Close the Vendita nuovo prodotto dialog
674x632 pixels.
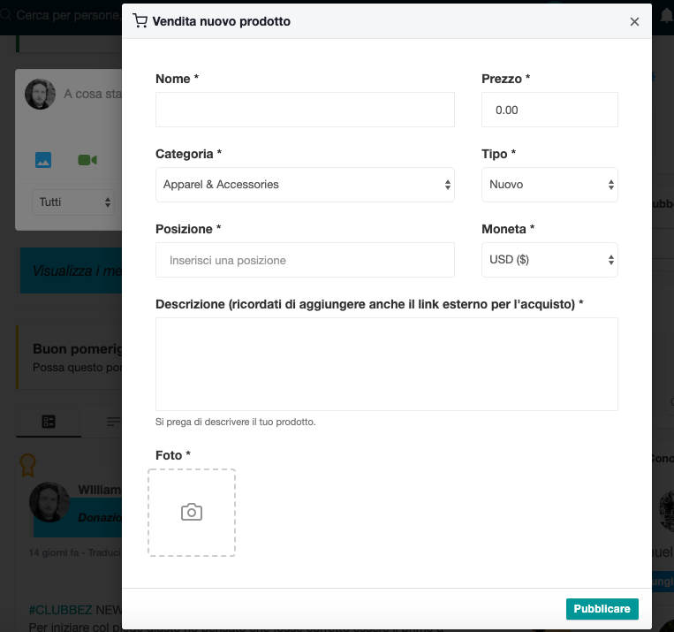tap(634, 21)
